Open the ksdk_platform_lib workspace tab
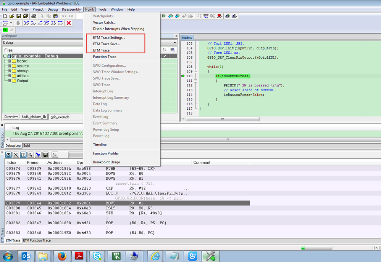The image size is (381, 262). click(x=34, y=117)
